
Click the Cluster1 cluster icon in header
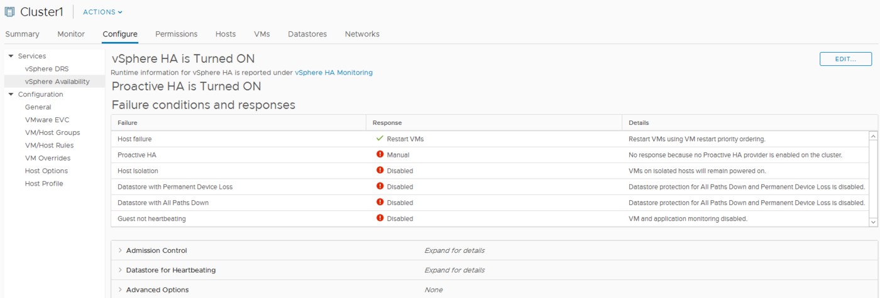click(x=10, y=12)
